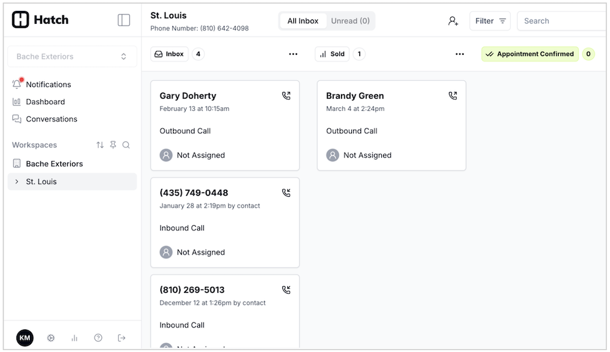
Task: Click the logout icon
Action: click(x=121, y=338)
